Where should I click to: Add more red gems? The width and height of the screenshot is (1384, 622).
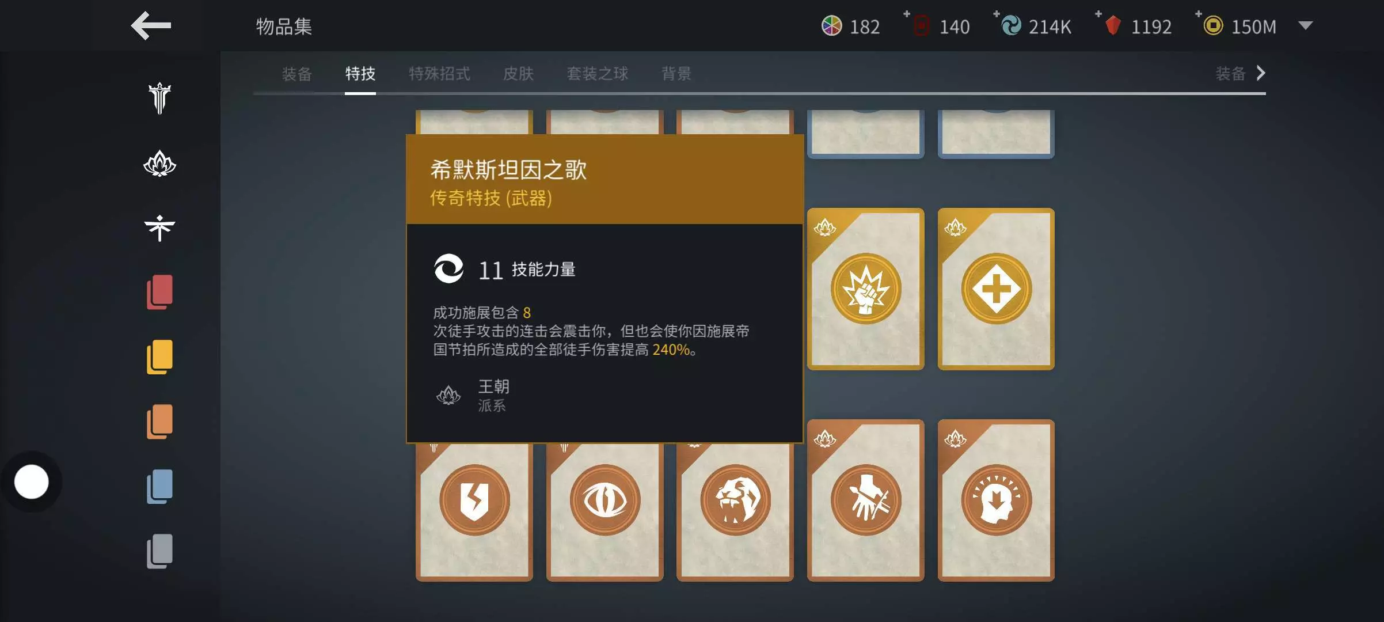point(1099,14)
